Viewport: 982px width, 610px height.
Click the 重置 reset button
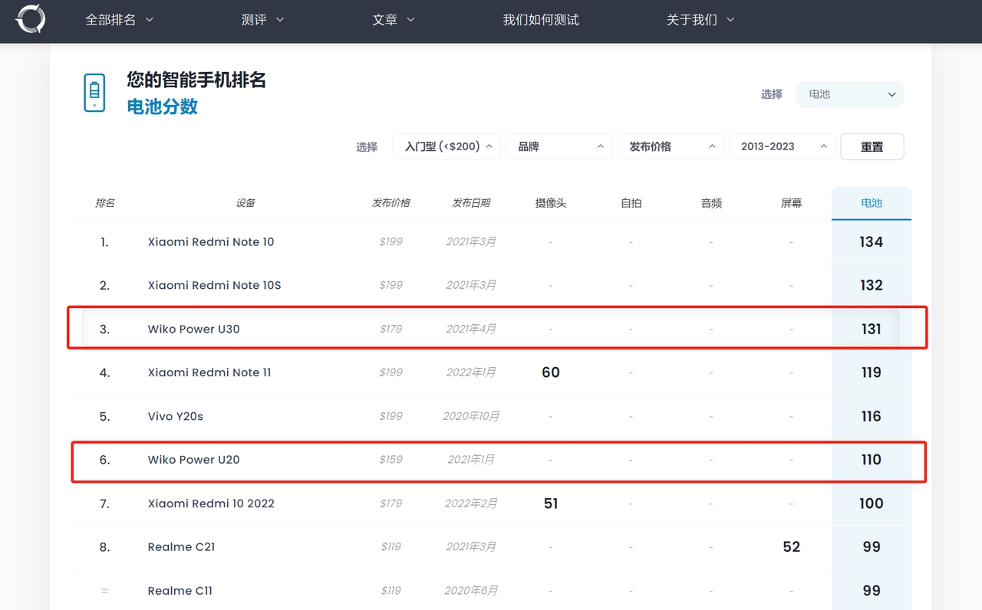tap(872, 146)
